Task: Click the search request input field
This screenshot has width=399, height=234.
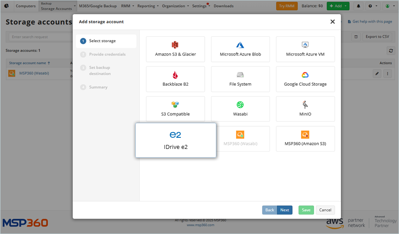Action: [x=40, y=37]
